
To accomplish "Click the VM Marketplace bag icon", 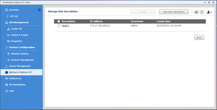I will click(6, 85).
